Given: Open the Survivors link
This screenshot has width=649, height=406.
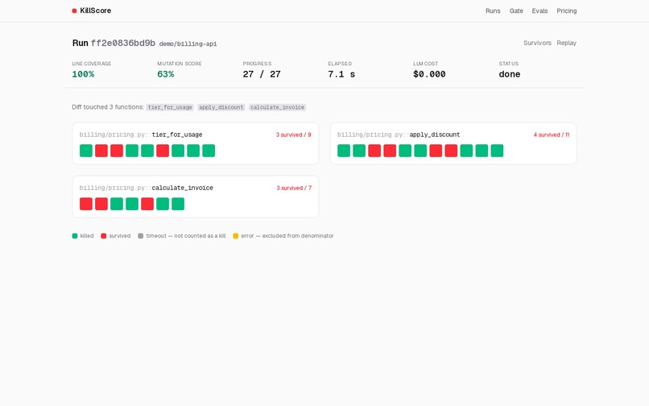Looking at the screenshot, I should pyautogui.click(x=537, y=43).
